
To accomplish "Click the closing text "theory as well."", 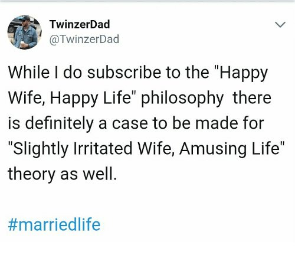I will (63, 175).
